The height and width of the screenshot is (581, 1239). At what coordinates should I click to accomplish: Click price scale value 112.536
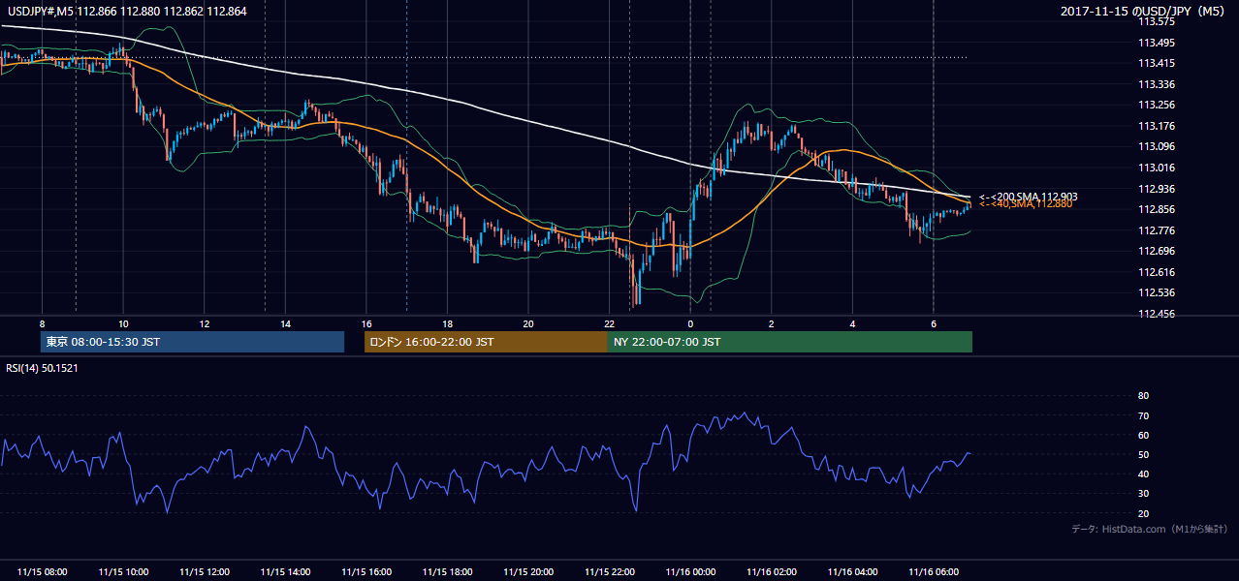tap(1157, 292)
